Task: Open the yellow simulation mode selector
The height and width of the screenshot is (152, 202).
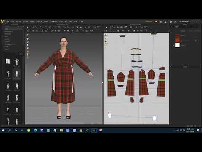Action: pyautogui.click(x=149, y=22)
